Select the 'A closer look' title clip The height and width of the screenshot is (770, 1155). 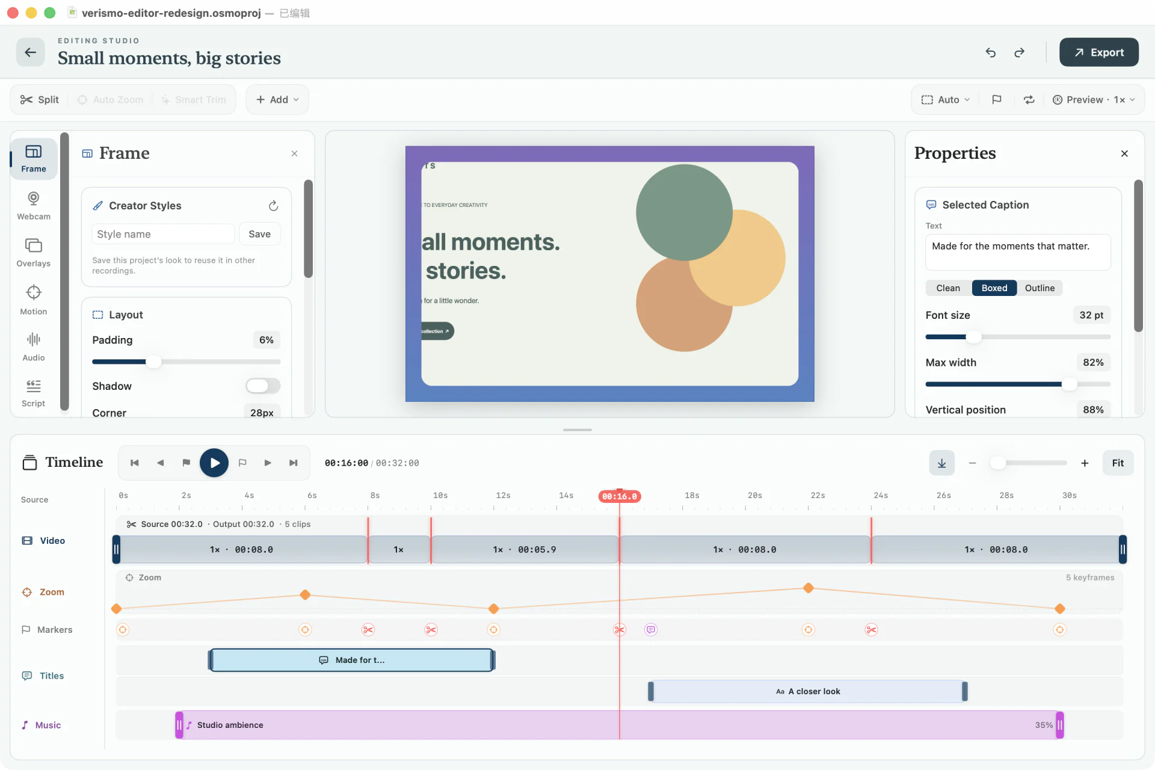[808, 692]
